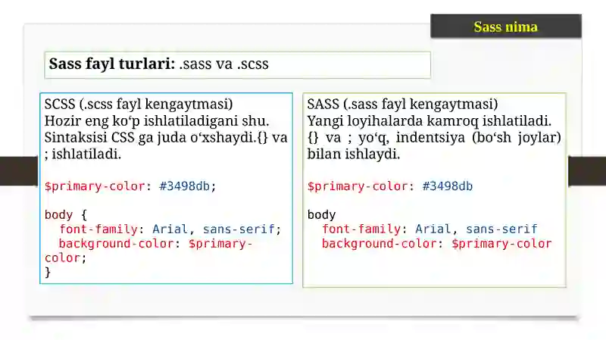
Task: Click #3498db color value in SASS box
Action: coord(447,186)
